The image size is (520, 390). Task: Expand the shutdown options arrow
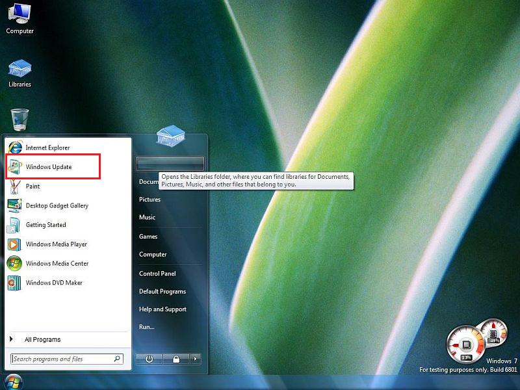pyautogui.click(x=196, y=359)
